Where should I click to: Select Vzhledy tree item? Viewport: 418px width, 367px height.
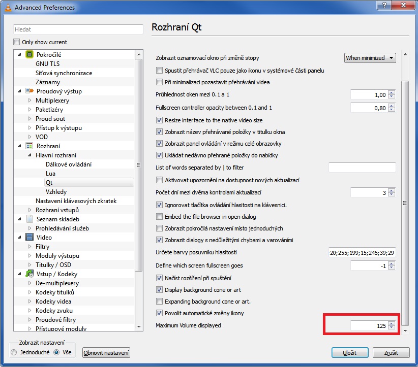point(56,191)
